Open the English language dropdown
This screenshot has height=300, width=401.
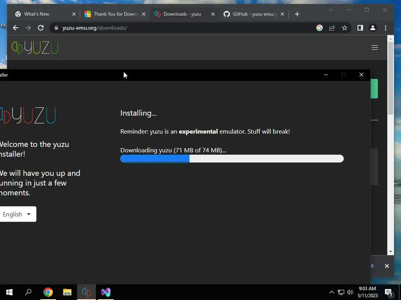[17, 214]
